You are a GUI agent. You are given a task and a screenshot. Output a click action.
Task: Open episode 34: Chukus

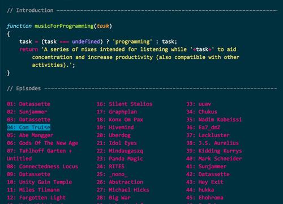tap(201, 112)
